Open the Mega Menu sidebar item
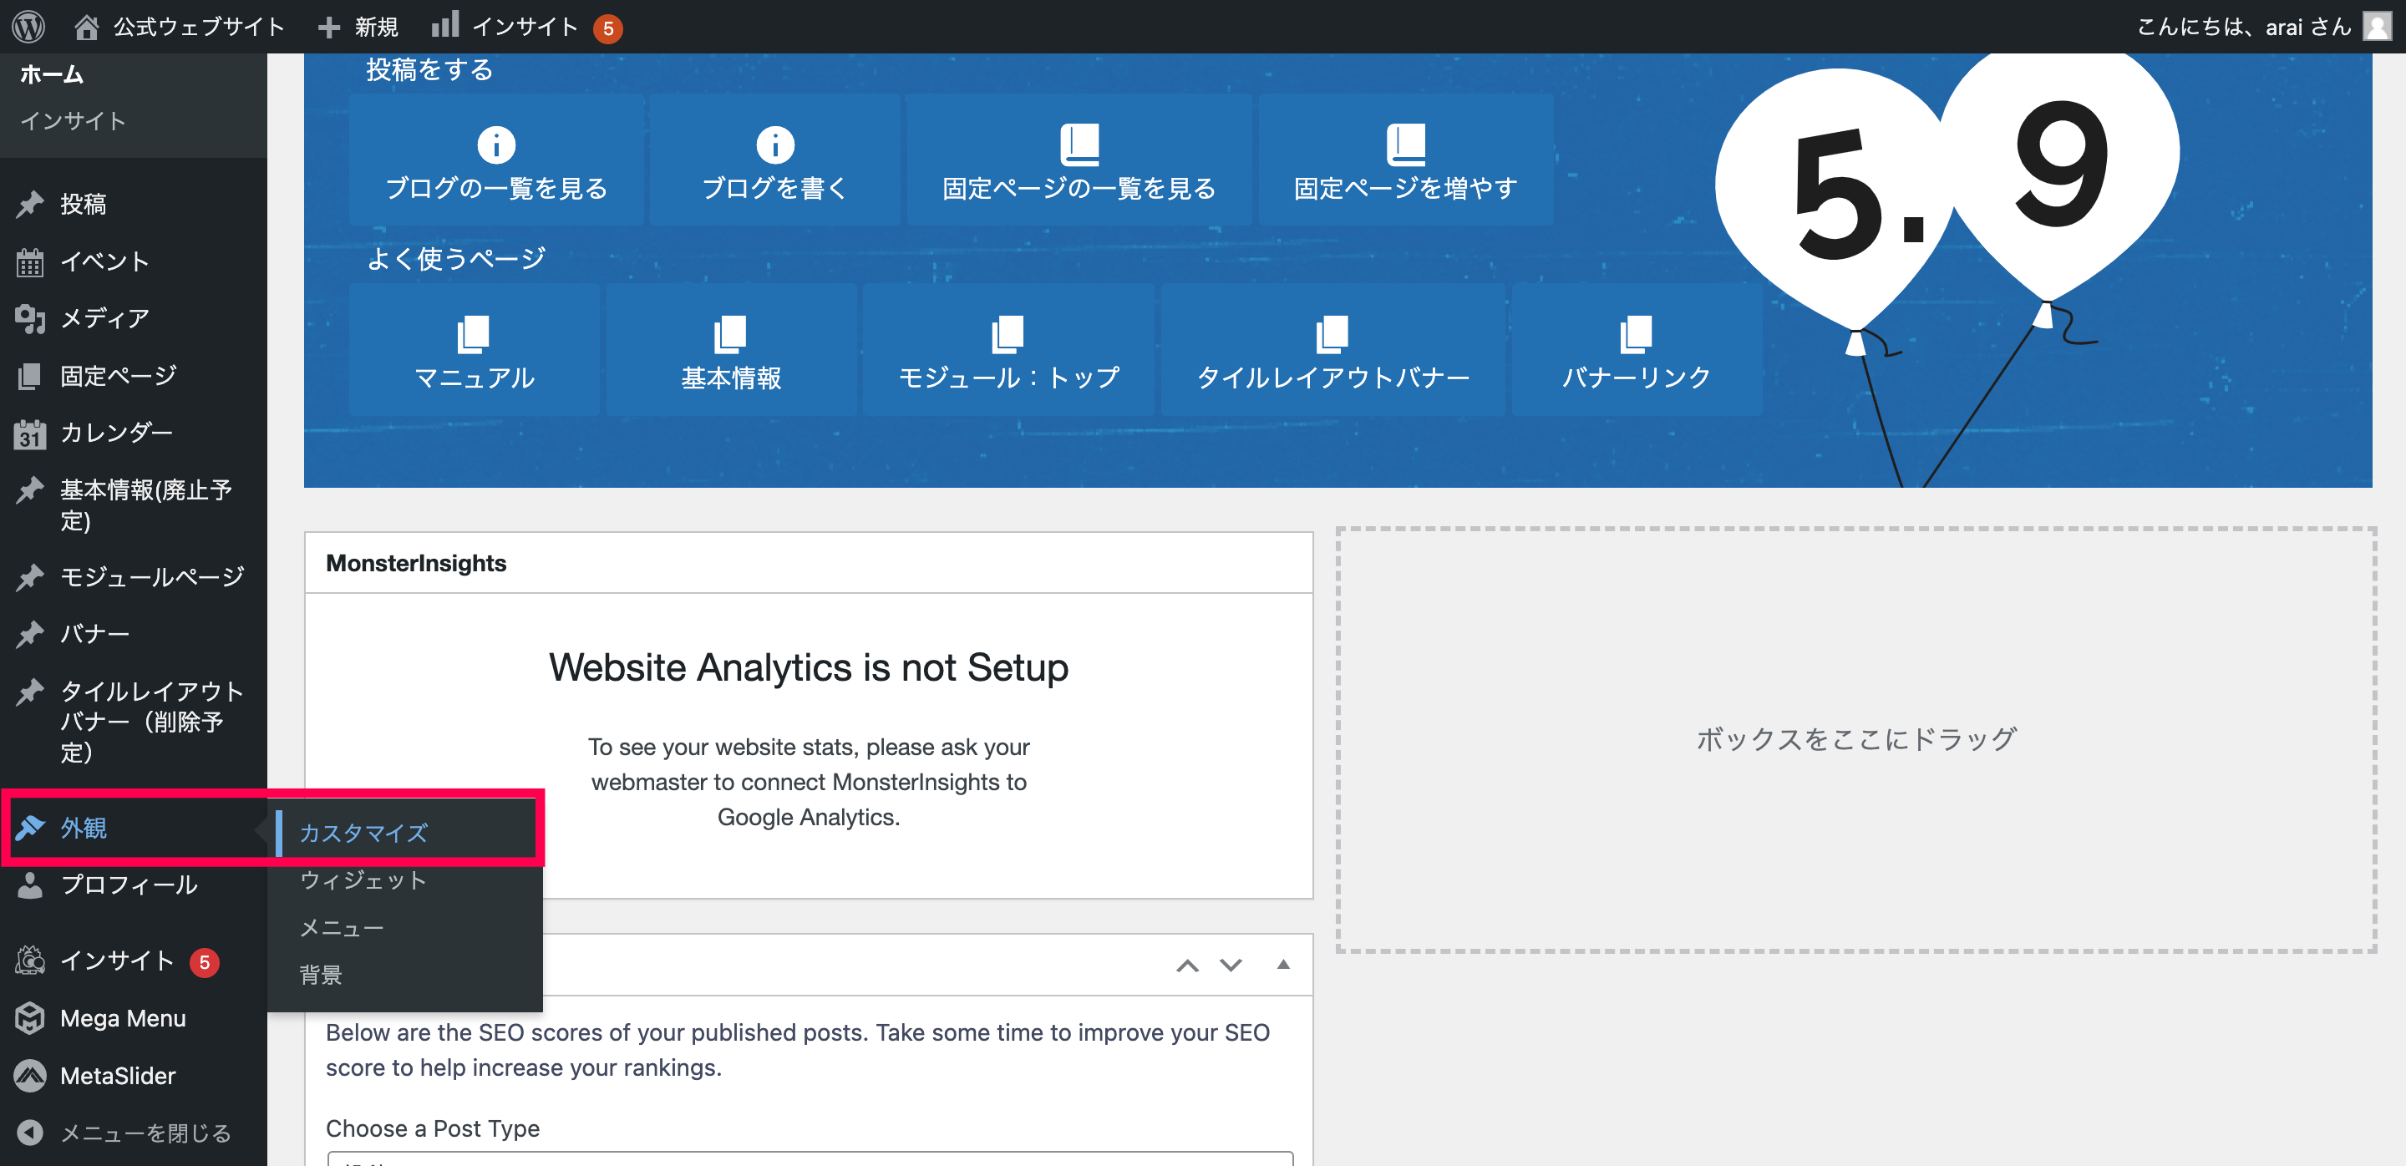2406x1166 pixels. (122, 1017)
